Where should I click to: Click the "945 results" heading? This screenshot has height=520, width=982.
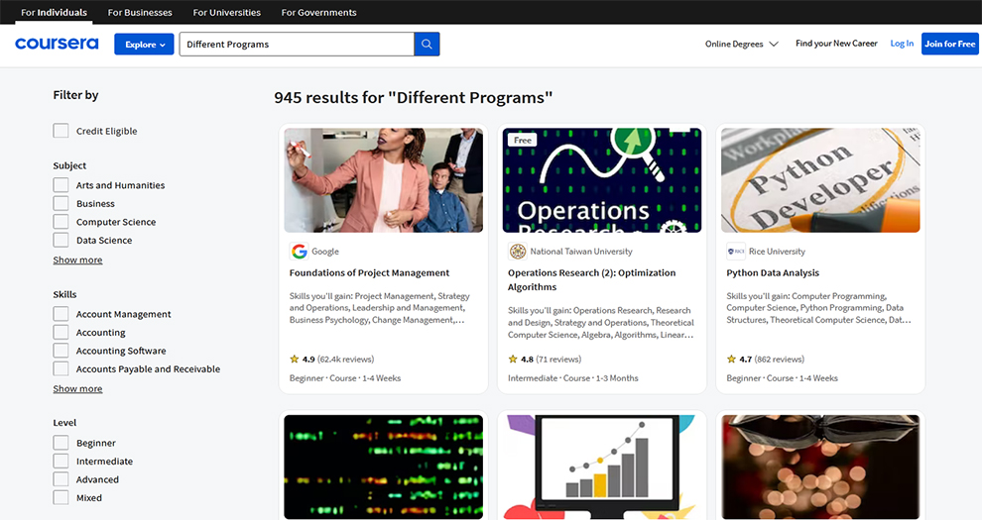pos(414,97)
